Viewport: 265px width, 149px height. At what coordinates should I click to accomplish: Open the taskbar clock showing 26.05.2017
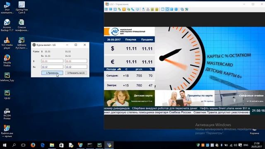pyautogui.click(x=257, y=145)
